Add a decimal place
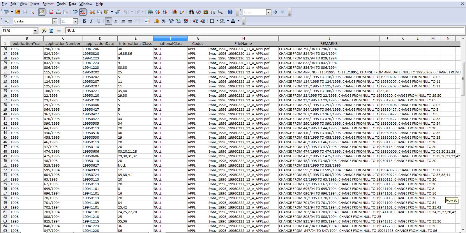Image resolution: width=466 pixels, height=233 pixels. [x=179, y=21]
